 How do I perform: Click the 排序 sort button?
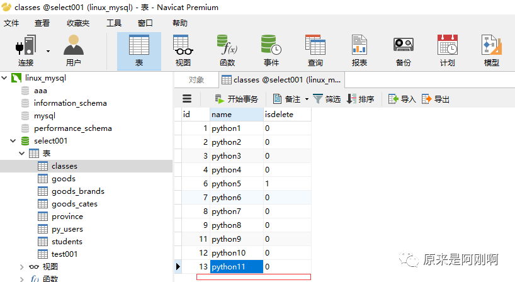[360, 99]
